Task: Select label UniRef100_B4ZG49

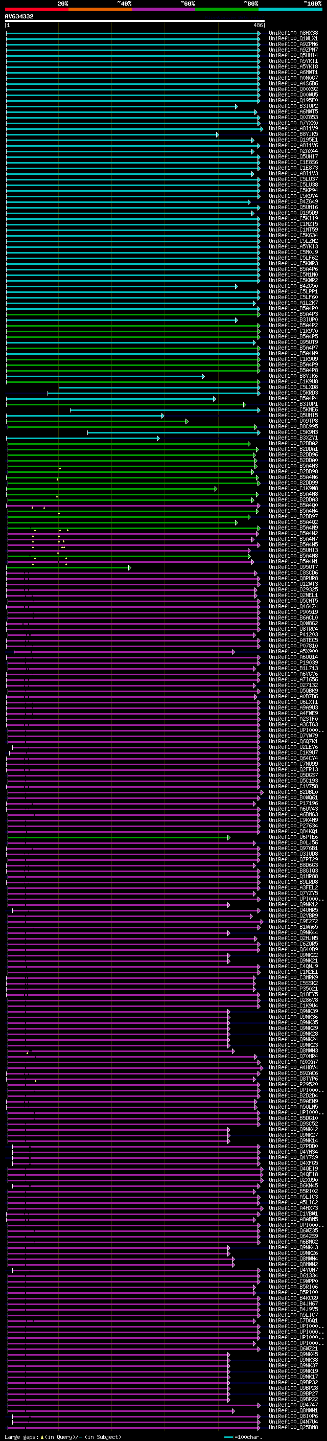Action: [x=293, y=202]
